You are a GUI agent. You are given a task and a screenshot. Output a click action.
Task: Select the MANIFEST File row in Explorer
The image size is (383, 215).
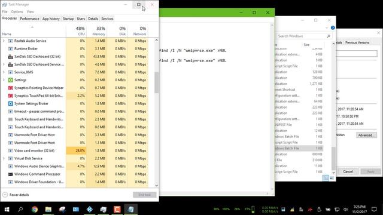click(299, 125)
